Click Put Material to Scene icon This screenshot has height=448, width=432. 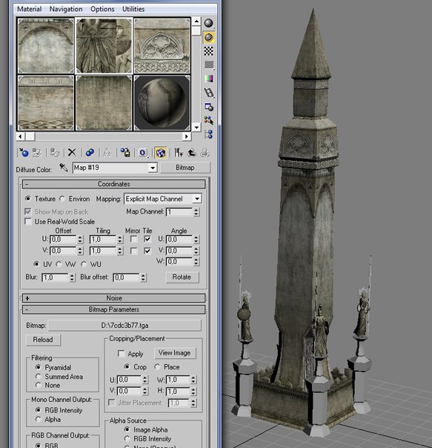37,153
